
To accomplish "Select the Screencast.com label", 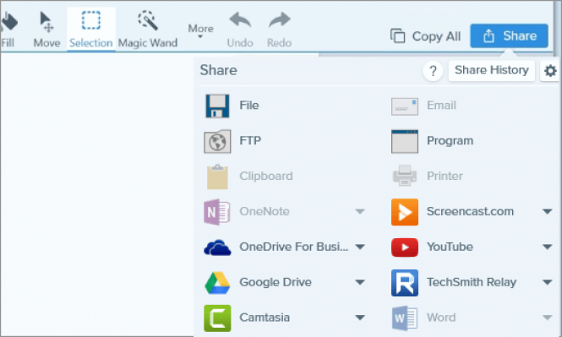I will click(470, 211).
